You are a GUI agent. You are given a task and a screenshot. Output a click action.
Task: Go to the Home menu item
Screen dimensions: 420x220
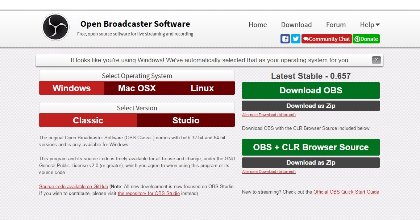tap(257, 25)
